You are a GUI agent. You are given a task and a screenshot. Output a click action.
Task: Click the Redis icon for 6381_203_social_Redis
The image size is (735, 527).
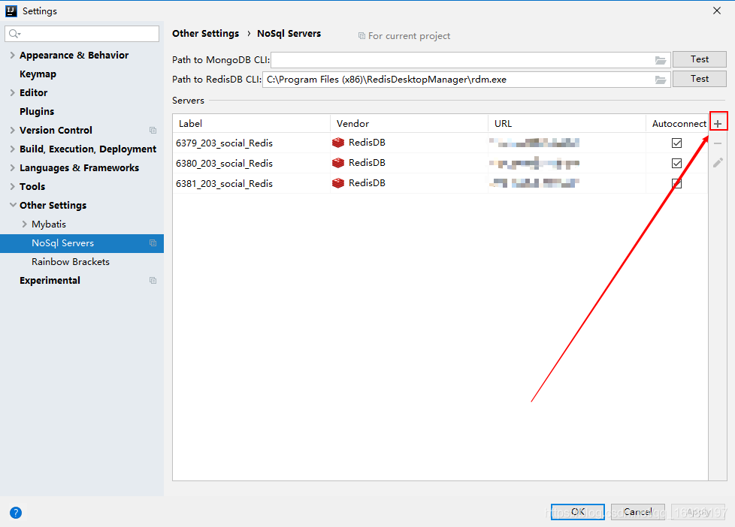pyautogui.click(x=338, y=182)
